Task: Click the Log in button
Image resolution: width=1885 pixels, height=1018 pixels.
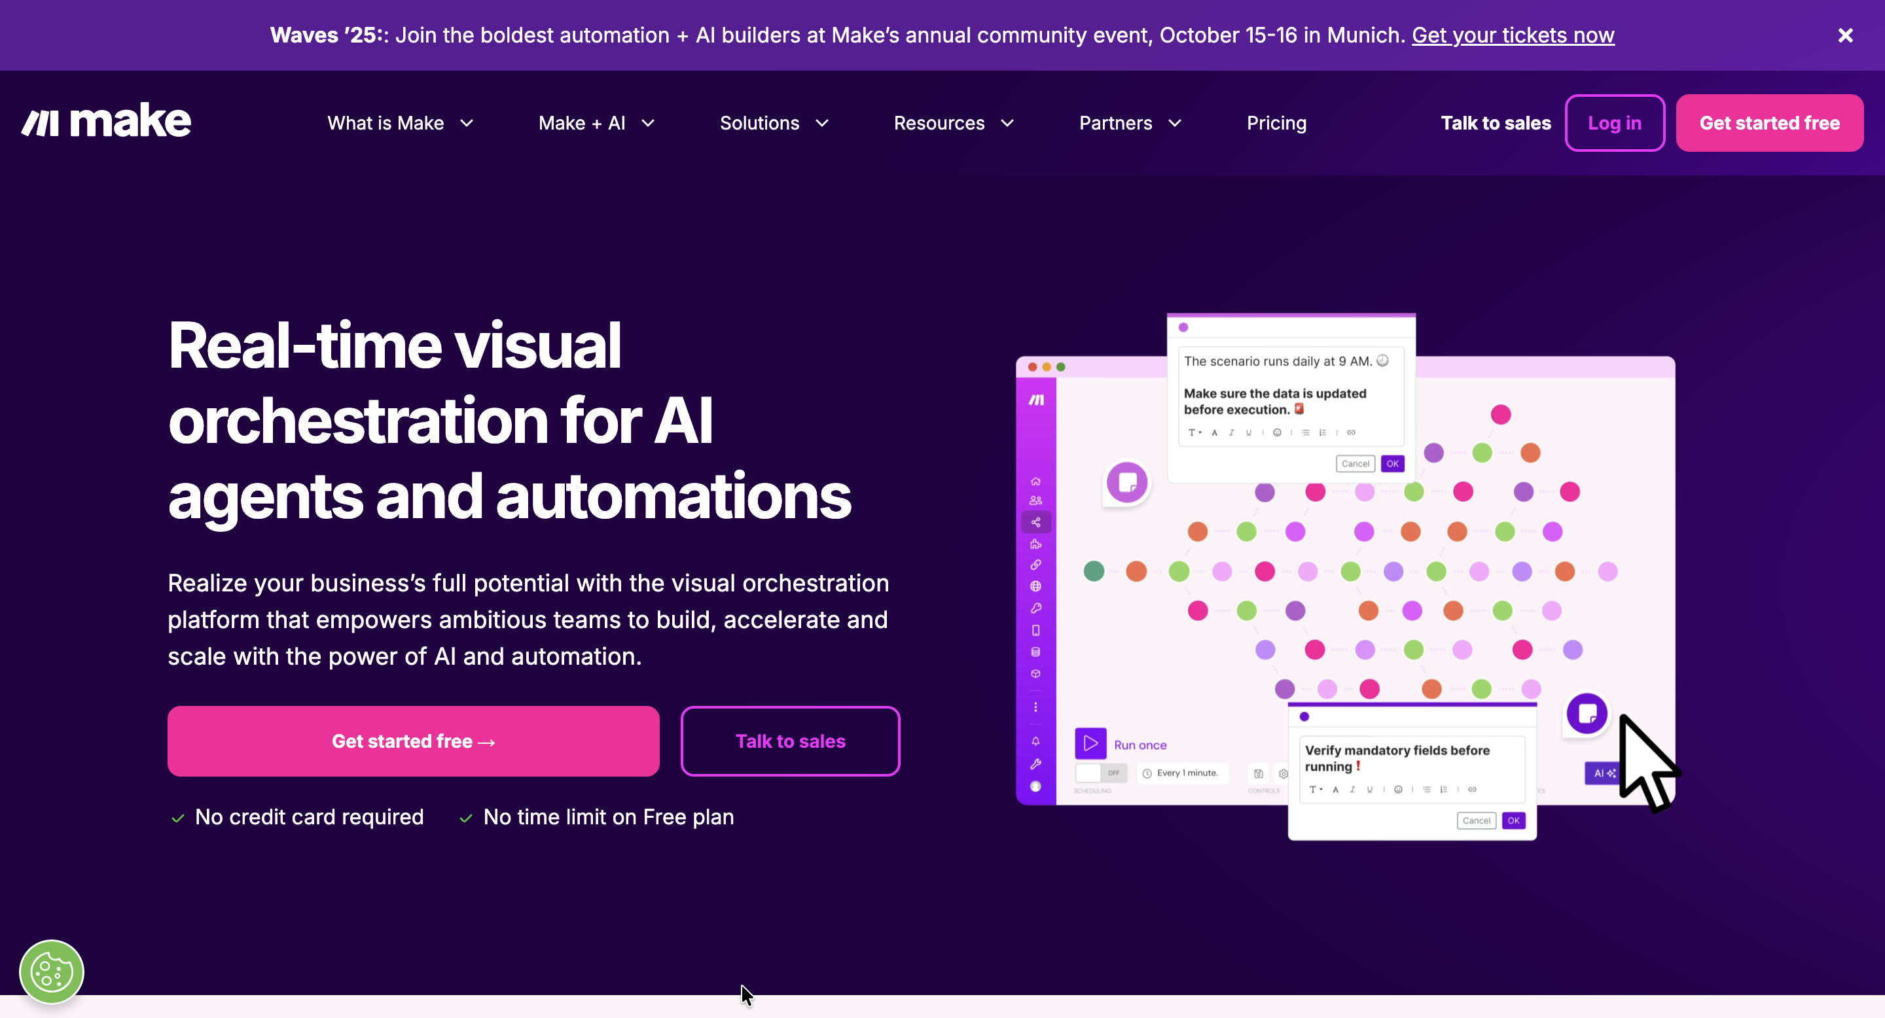Action: point(1614,123)
